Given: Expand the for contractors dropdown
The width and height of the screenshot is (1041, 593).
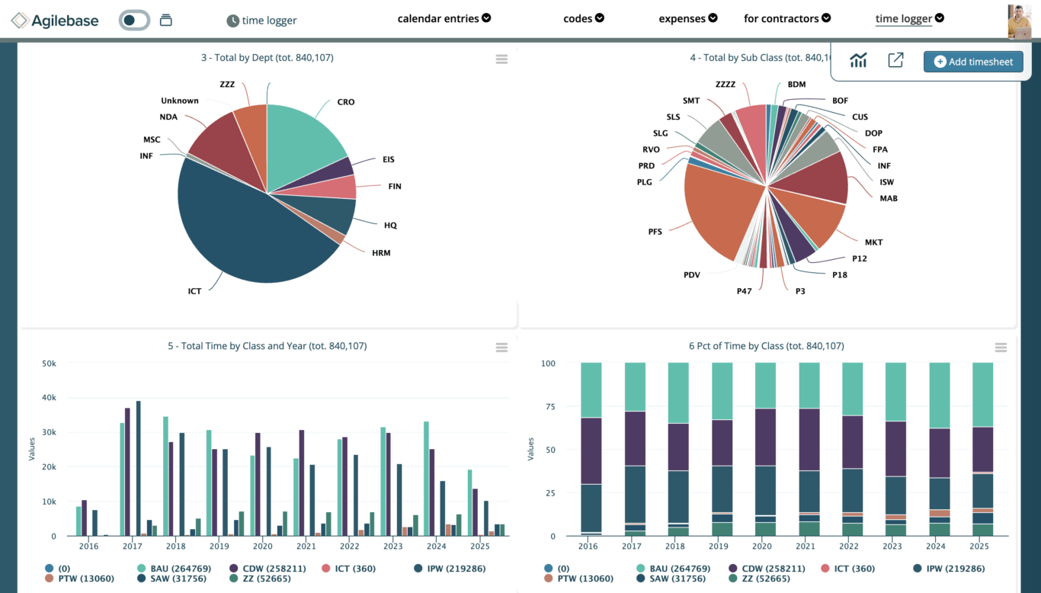Looking at the screenshot, I should pos(787,17).
